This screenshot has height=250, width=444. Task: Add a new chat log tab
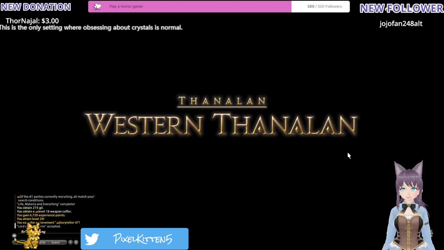tap(70, 242)
